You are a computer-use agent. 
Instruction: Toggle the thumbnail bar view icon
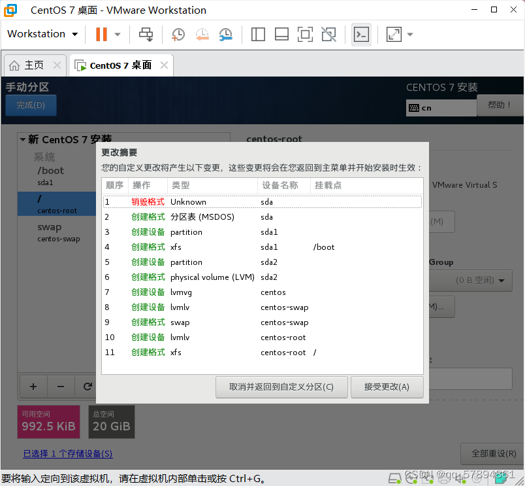pos(281,34)
